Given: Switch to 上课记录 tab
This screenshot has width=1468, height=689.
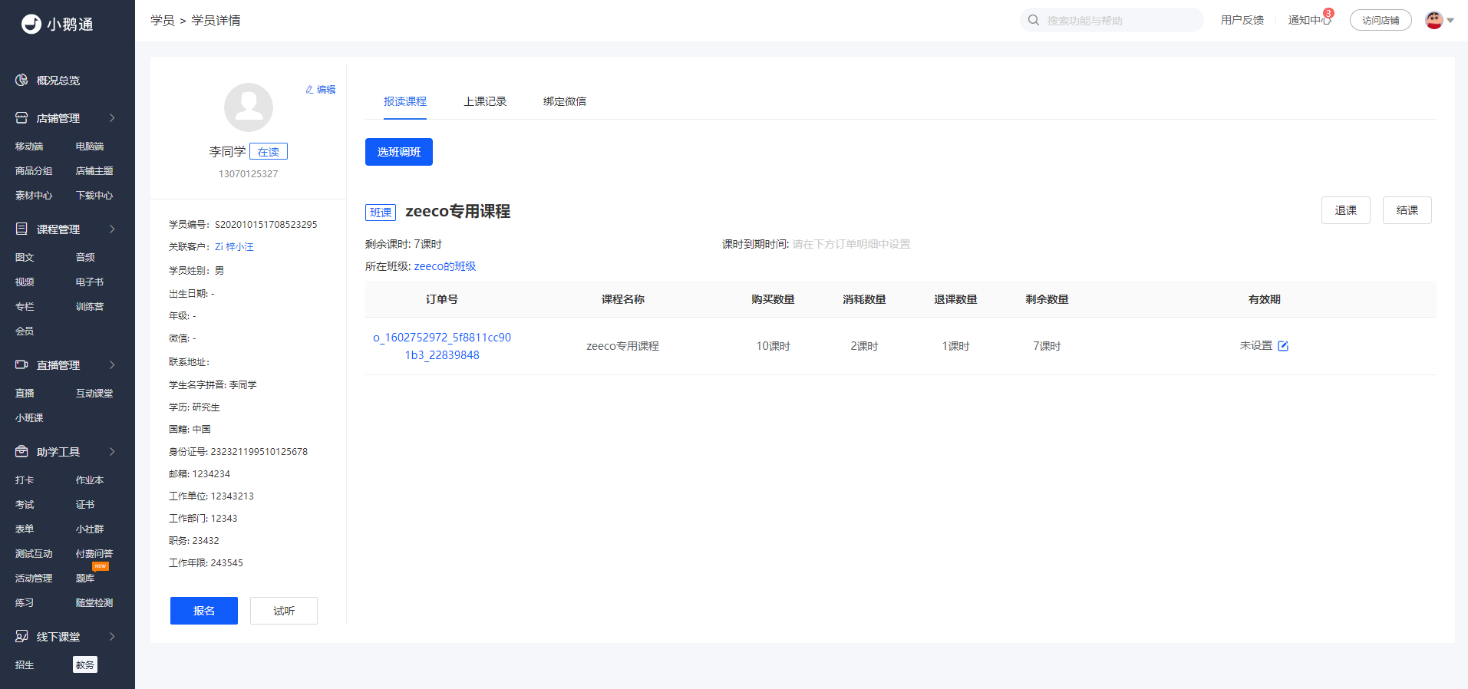Looking at the screenshot, I should pos(485,101).
